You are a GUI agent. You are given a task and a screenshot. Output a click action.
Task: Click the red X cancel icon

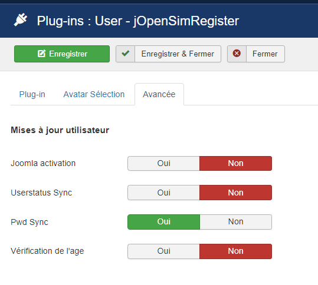[237, 54]
